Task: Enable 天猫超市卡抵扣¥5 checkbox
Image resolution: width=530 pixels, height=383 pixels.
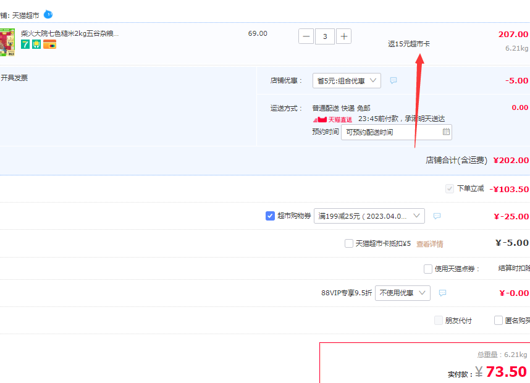Action: tap(349, 243)
